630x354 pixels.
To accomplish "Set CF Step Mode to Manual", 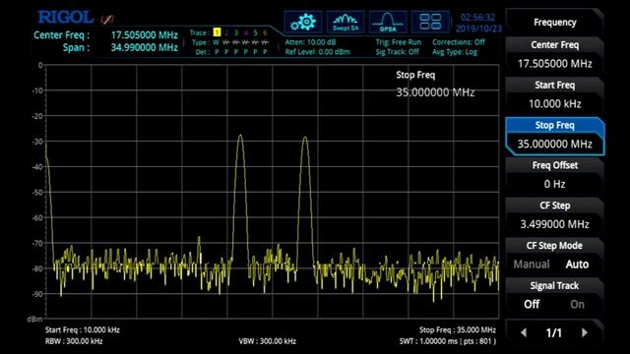I will coord(532,265).
